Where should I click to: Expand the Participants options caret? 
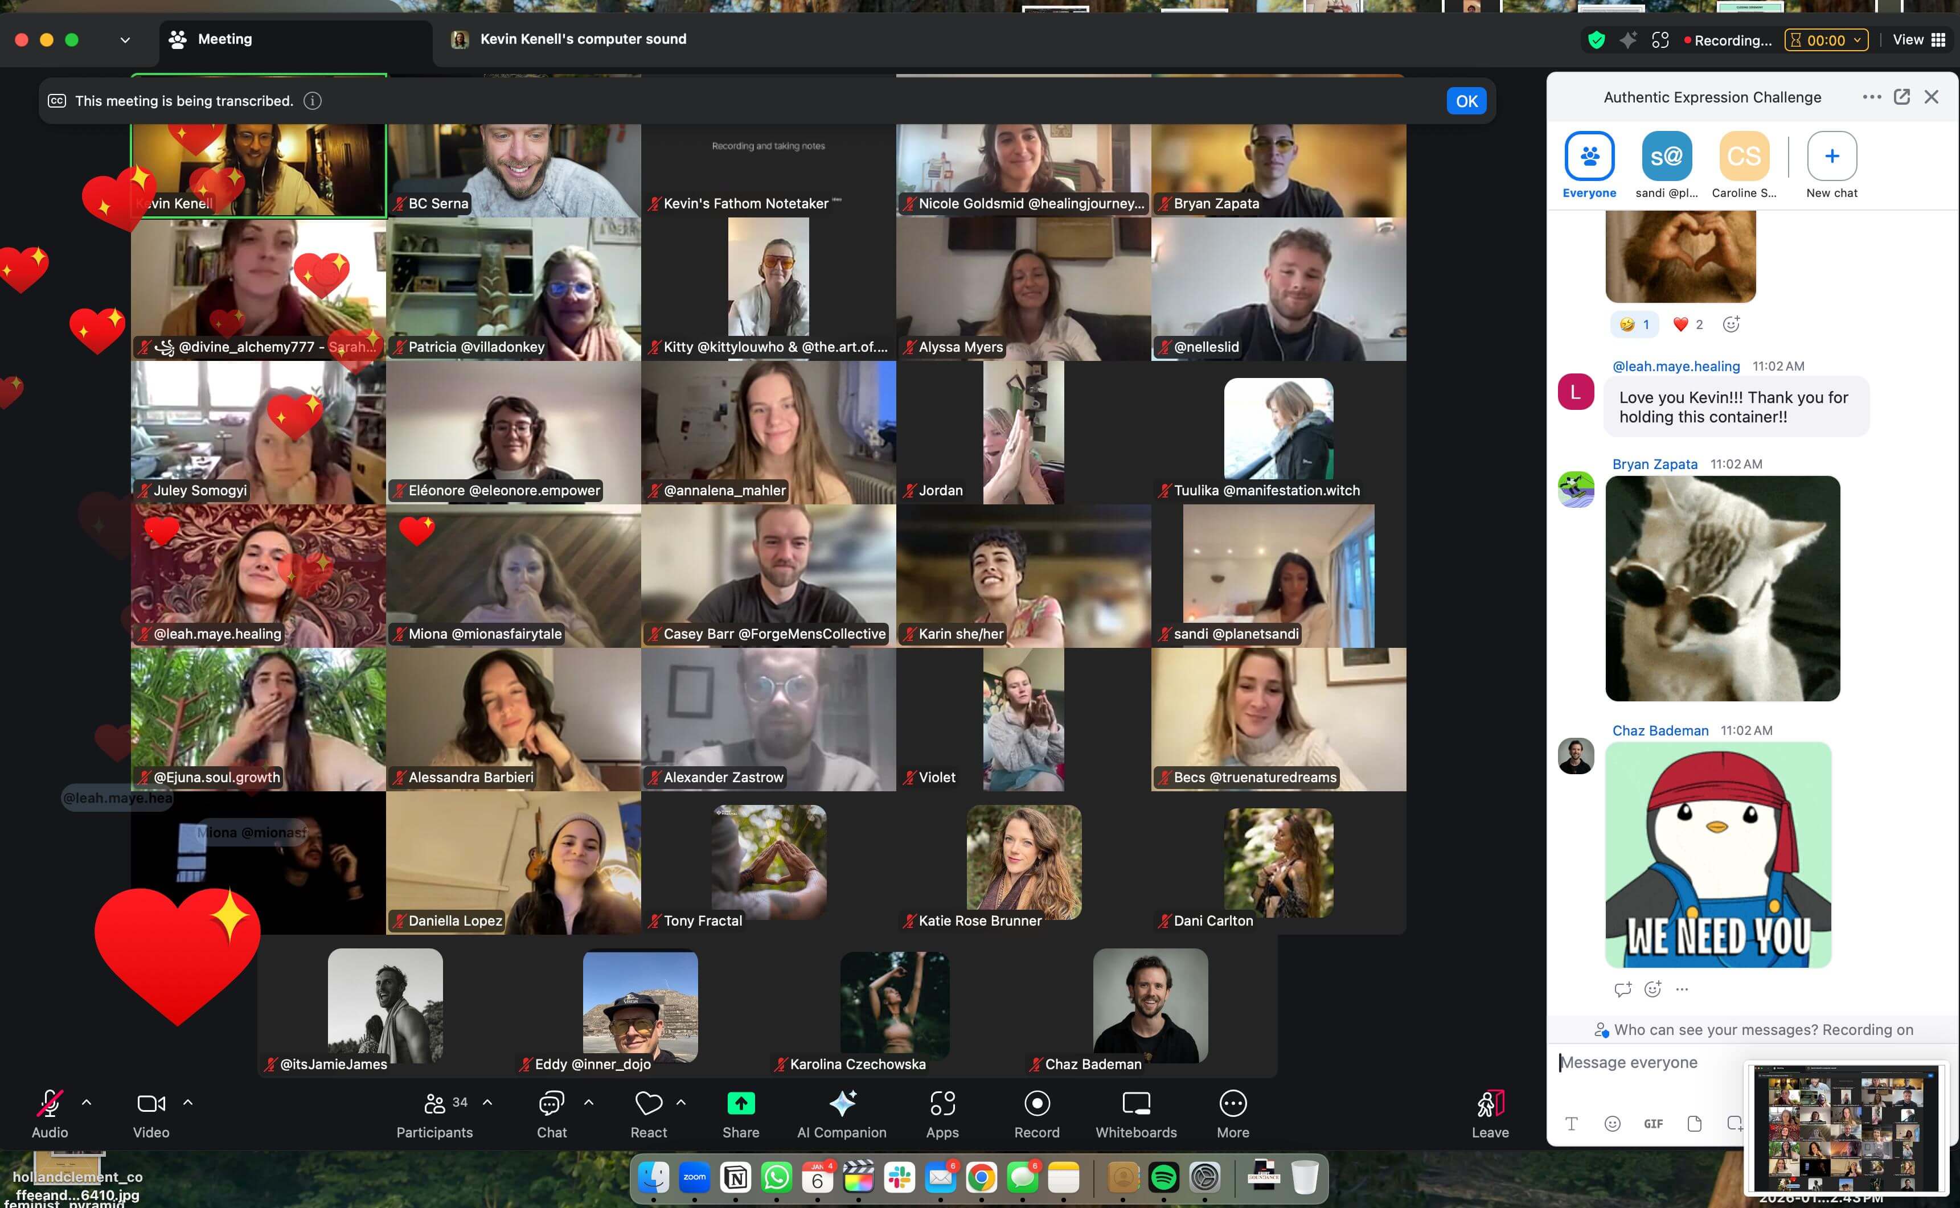click(x=487, y=1103)
